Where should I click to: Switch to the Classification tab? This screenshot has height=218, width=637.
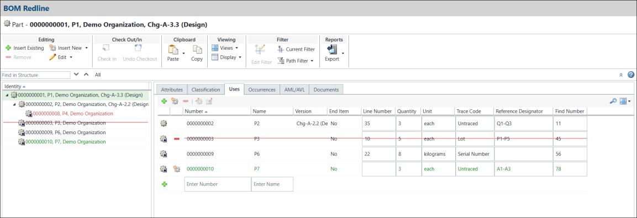206,90
